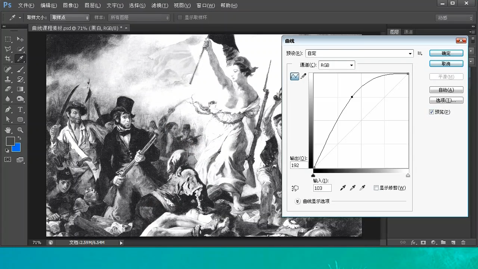Open the 文件 File menu
Screen dimensions: 478x269
pyautogui.click(x=26, y=6)
